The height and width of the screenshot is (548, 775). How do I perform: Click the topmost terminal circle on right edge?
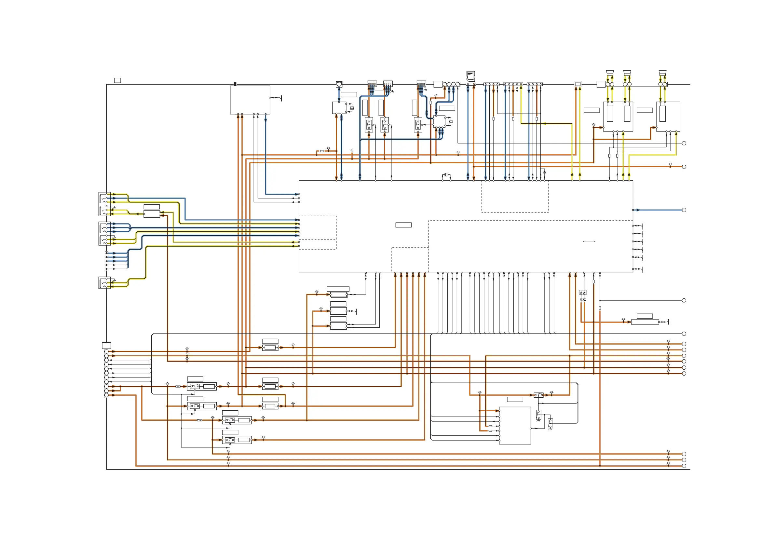[x=684, y=143]
